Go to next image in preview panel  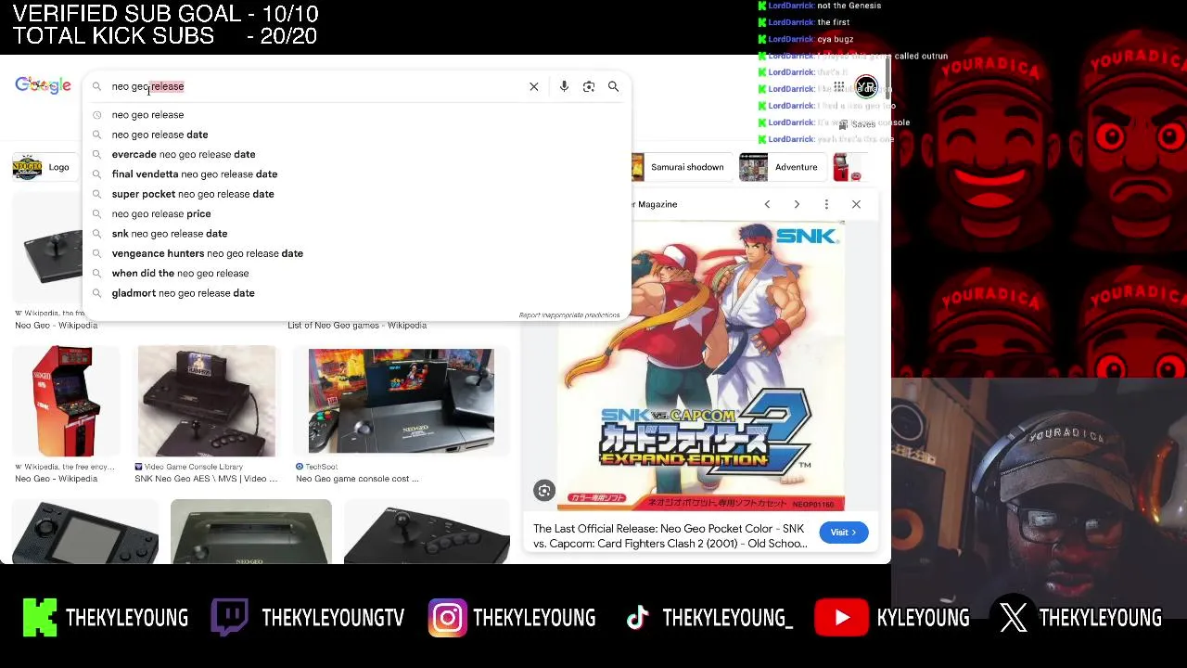797,204
